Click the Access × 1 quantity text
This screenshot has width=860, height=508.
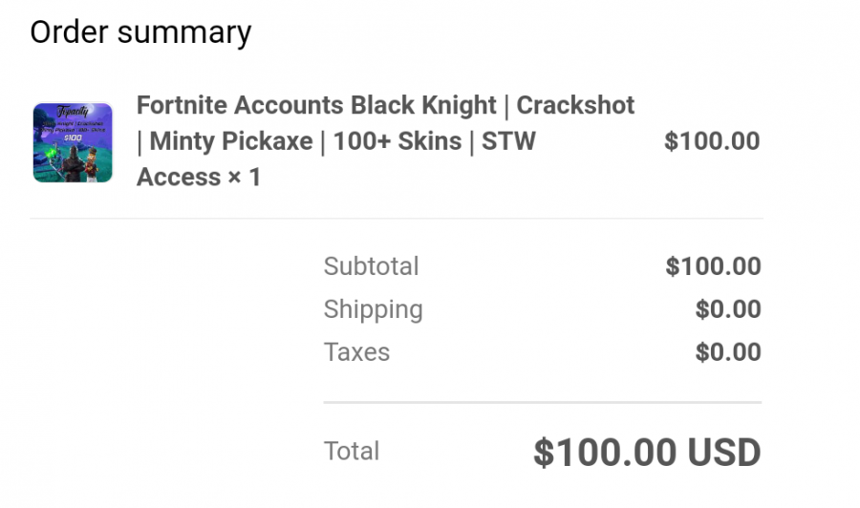199,178
